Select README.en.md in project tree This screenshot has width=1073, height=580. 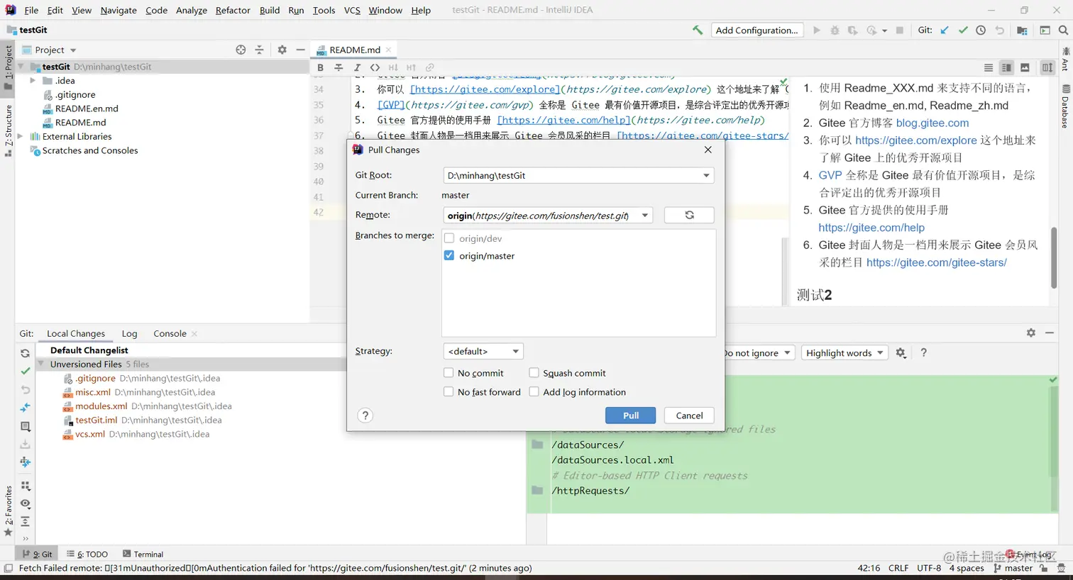(x=87, y=108)
